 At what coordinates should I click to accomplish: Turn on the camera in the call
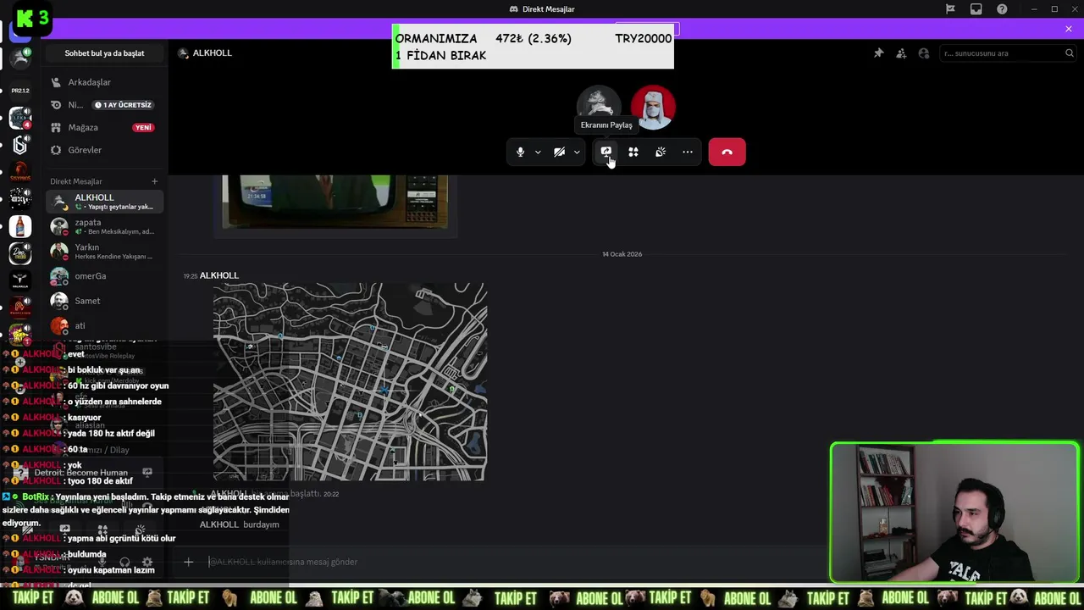tap(560, 152)
